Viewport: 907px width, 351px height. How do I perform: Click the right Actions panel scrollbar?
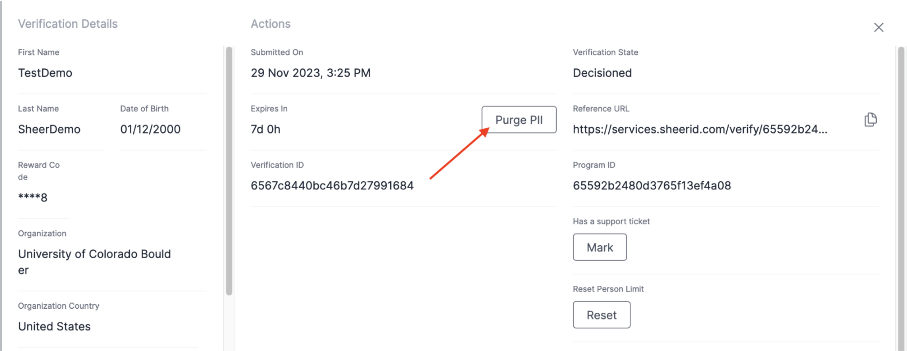(x=901, y=197)
